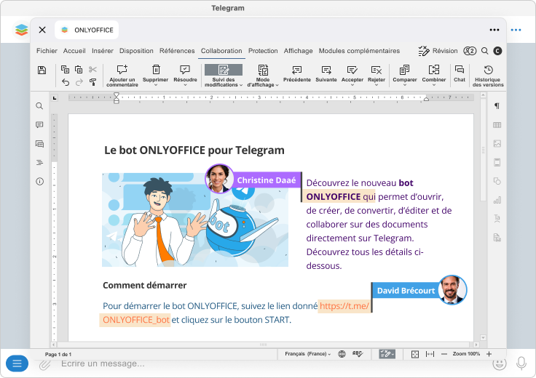
Task: Switch to the Protection tab
Action: point(263,51)
